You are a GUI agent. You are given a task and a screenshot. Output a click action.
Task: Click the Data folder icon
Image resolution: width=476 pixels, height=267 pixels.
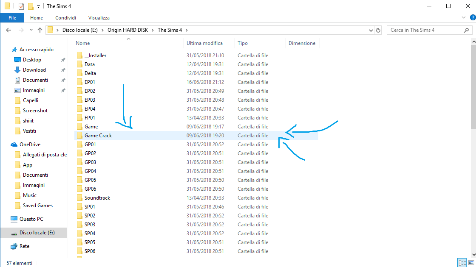(79, 64)
